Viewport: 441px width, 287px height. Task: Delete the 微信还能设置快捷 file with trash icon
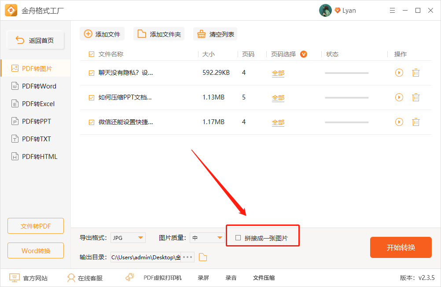(415, 122)
